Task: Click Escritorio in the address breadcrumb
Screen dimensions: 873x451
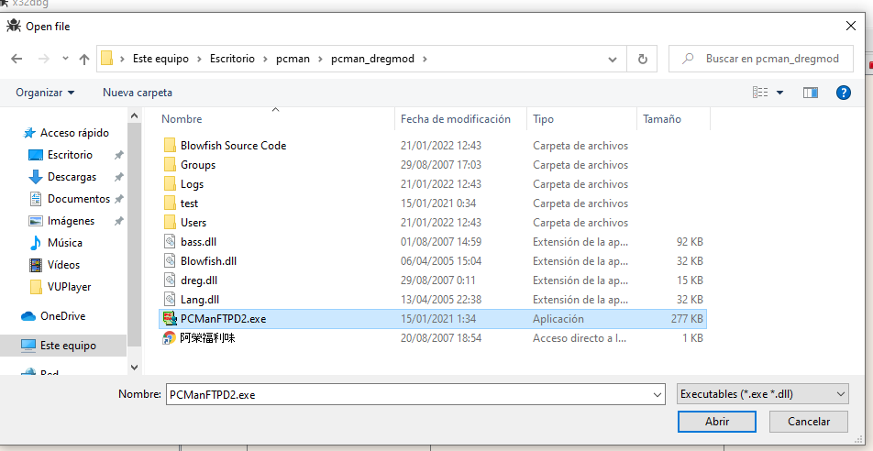Action: click(x=232, y=59)
